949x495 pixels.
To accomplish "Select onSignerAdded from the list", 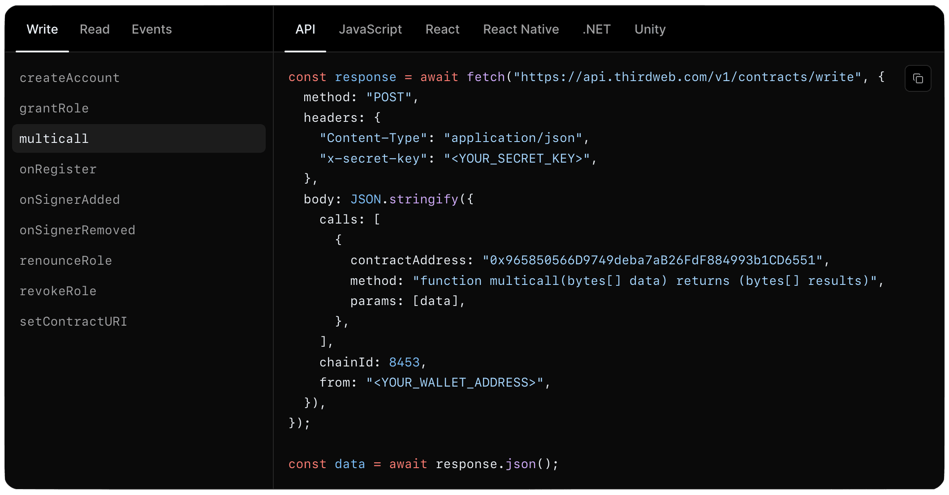I will (69, 200).
